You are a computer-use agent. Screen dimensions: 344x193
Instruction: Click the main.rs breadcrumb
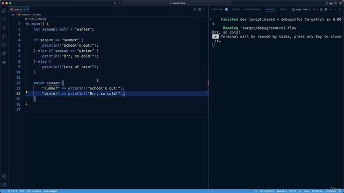click(24, 14)
